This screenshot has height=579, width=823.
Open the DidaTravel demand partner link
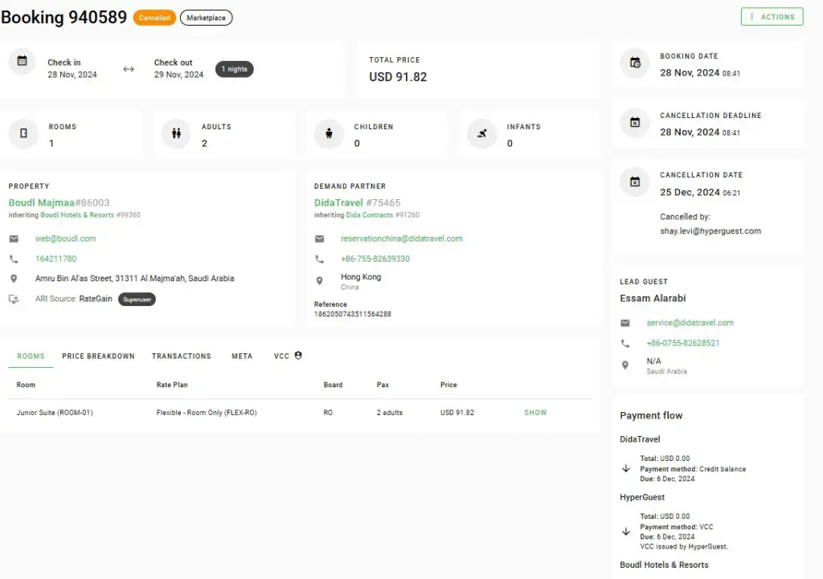(x=338, y=202)
